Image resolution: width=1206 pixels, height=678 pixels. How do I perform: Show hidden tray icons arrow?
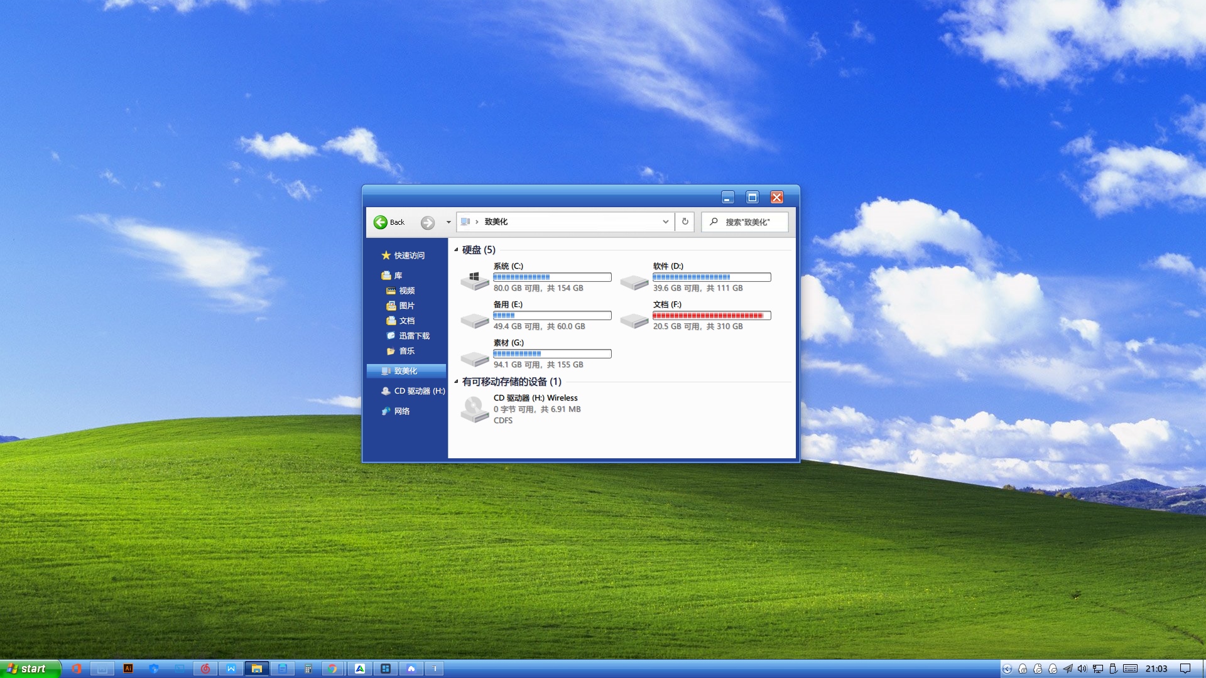pos(1007,669)
